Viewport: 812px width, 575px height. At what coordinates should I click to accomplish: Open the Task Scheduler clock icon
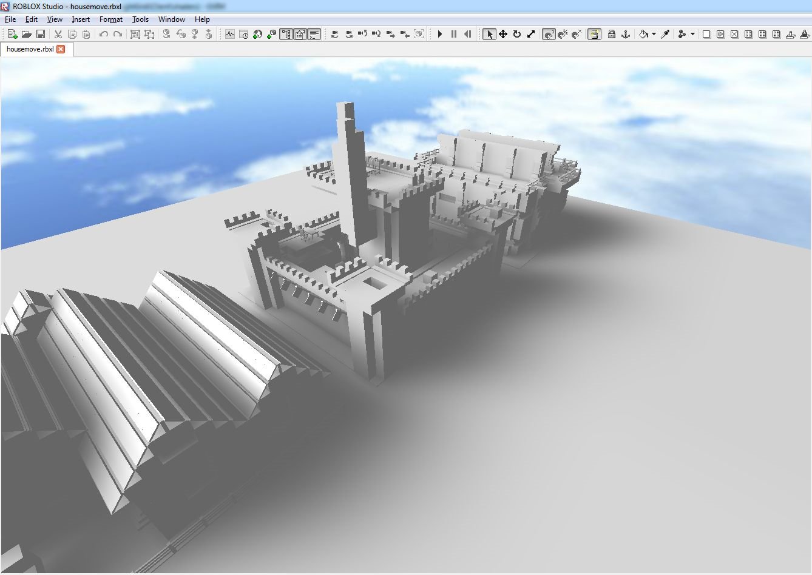[244, 35]
